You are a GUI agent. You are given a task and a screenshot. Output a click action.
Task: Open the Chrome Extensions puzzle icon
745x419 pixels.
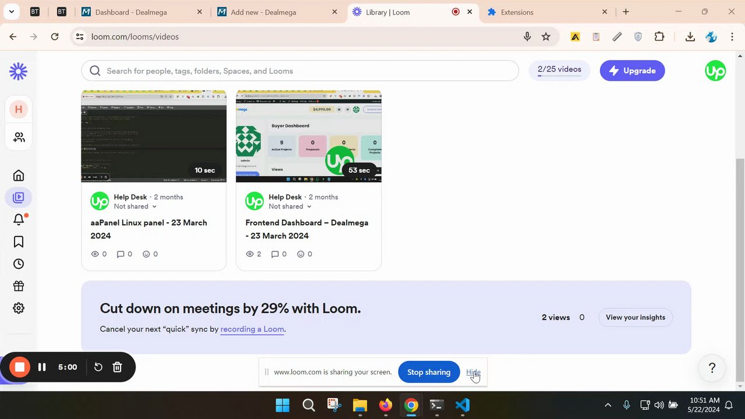659,37
